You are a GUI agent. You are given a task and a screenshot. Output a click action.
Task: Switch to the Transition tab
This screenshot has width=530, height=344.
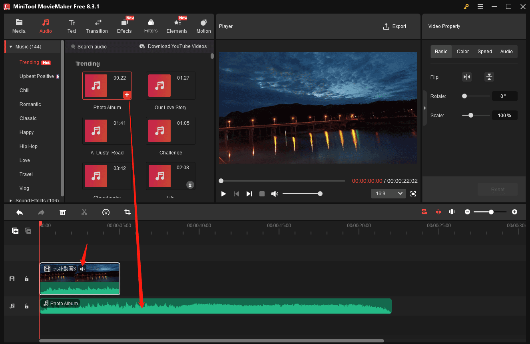coord(97,26)
